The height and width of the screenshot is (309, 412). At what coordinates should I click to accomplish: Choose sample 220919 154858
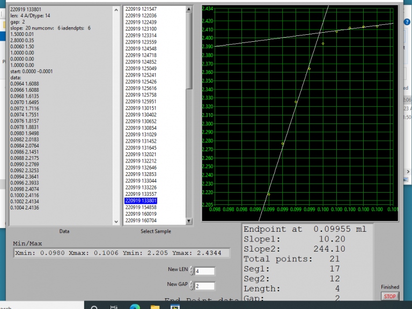141,207
